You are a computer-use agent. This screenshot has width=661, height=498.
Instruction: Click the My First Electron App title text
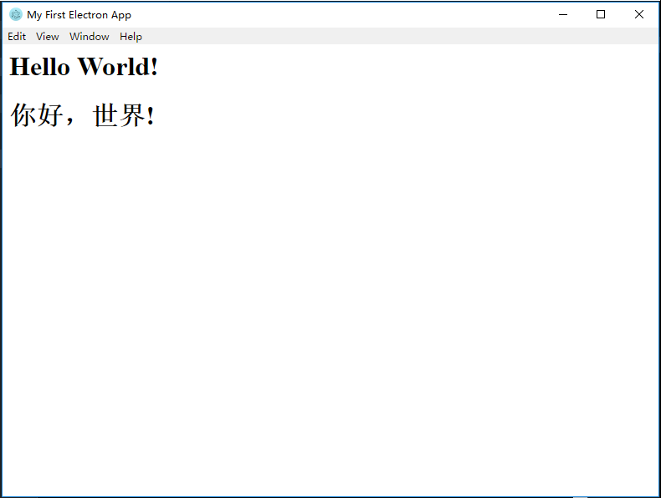tap(79, 15)
